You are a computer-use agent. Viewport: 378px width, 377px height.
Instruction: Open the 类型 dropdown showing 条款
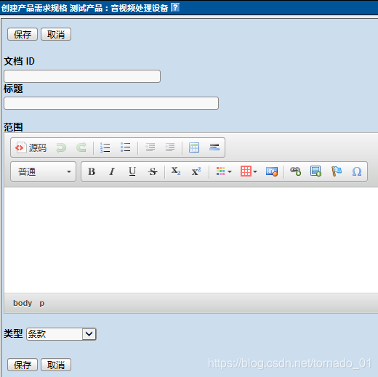(x=61, y=334)
